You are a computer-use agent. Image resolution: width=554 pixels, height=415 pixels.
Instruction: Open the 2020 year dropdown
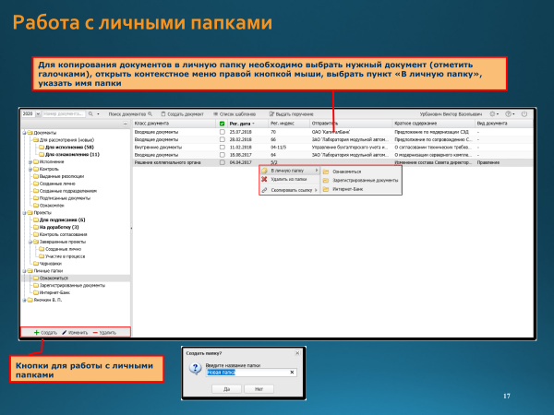tap(29, 113)
